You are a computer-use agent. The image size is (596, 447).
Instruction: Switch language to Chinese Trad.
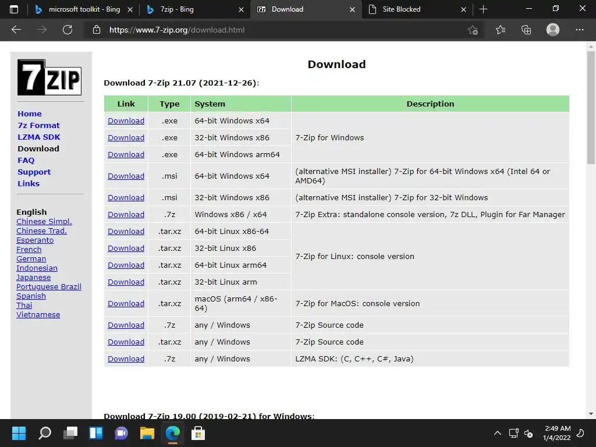41,230
